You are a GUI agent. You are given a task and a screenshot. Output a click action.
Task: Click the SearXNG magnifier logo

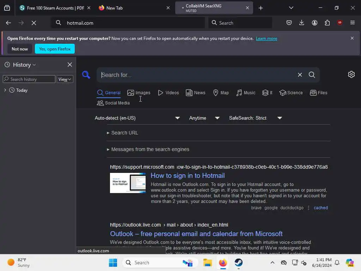[86, 75]
